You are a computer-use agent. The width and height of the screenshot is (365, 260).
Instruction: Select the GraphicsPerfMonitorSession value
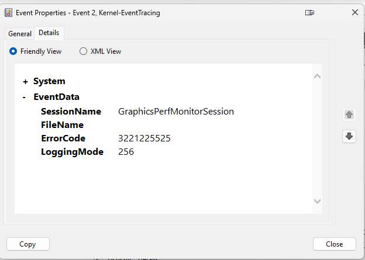coord(176,112)
